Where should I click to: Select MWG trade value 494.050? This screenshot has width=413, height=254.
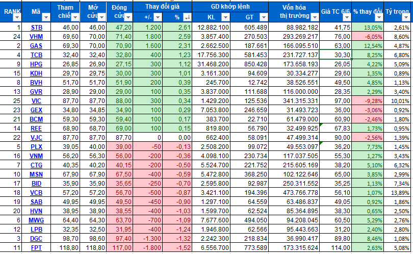[249, 220]
